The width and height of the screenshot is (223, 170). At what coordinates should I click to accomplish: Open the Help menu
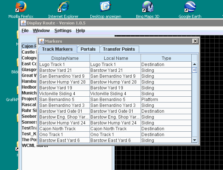pos(80,31)
